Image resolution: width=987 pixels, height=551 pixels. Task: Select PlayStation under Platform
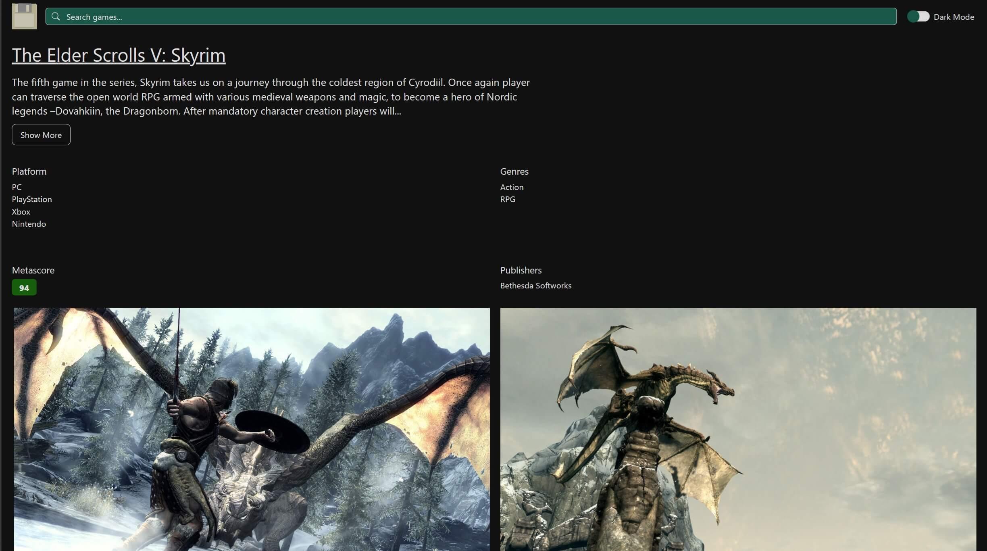click(x=31, y=199)
